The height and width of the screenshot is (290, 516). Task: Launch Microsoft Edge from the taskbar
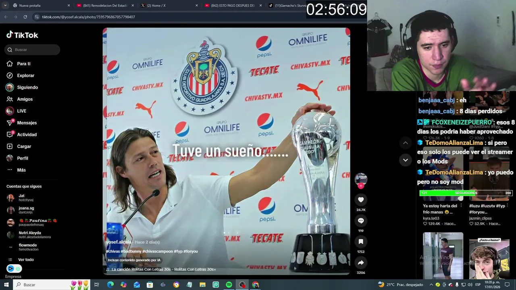(x=110, y=285)
